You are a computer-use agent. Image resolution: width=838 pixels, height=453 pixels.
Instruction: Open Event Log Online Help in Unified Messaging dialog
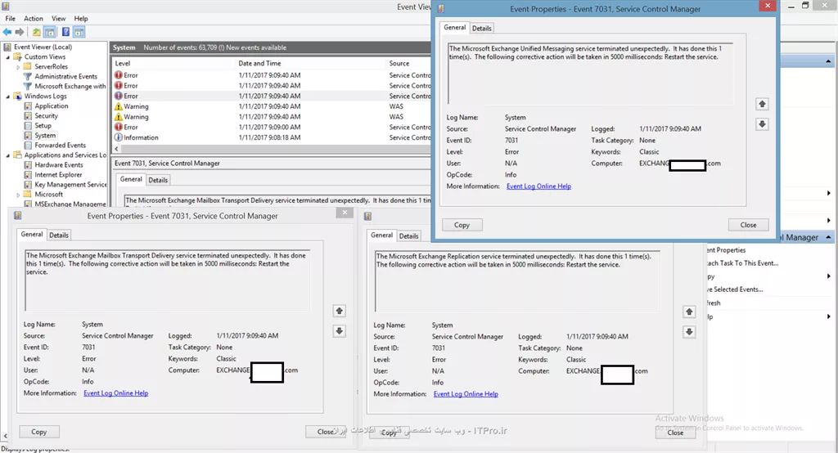(x=538, y=186)
